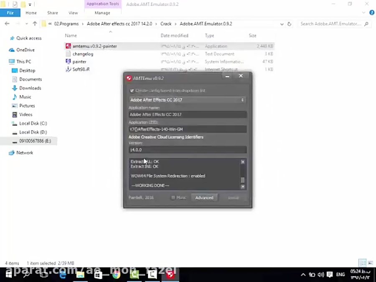Open Windows Start menu
This screenshot has width=376, height=282.
[9, 275]
